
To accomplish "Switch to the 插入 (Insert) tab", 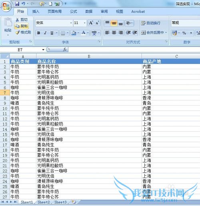I will [36, 12].
